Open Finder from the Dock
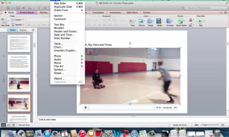 click(x=12, y=133)
